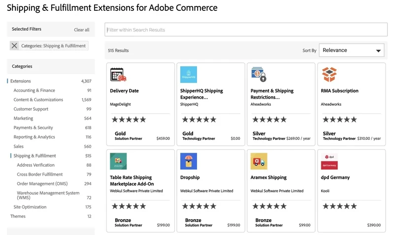Click the Delivery Date calendar truck icon

click(118, 75)
